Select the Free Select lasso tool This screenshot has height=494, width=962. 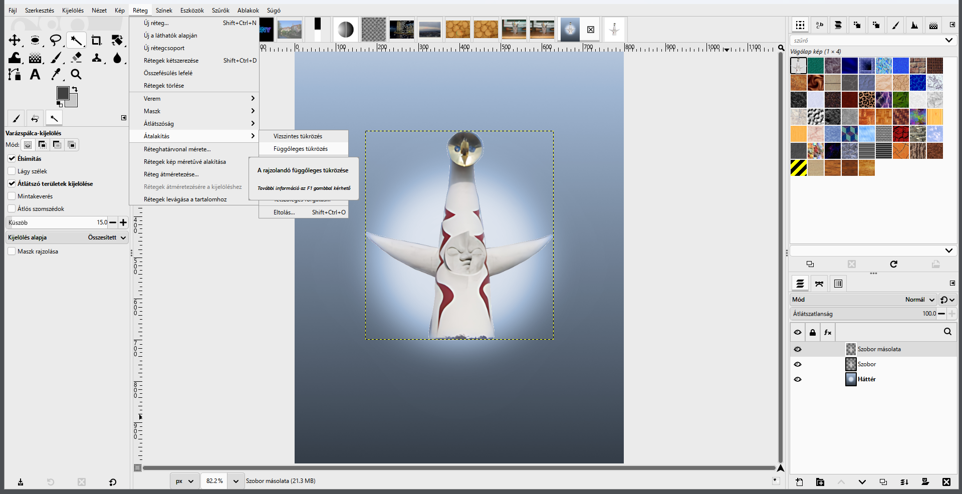[x=56, y=41]
